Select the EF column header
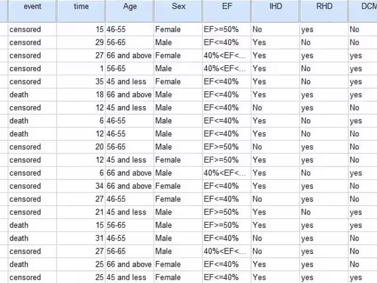377x283 pixels. pyautogui.click(x=227, y=7)
